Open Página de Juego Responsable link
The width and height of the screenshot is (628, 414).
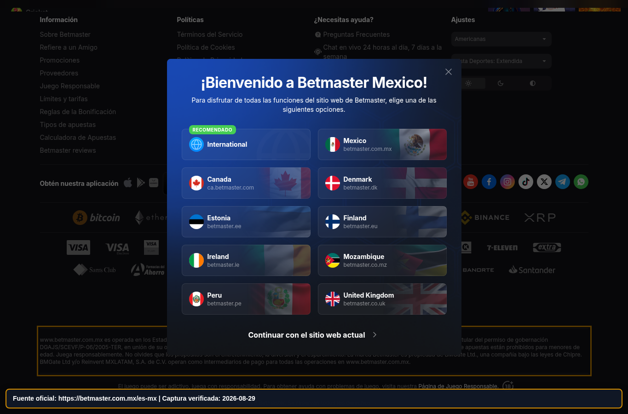[458, 386]
